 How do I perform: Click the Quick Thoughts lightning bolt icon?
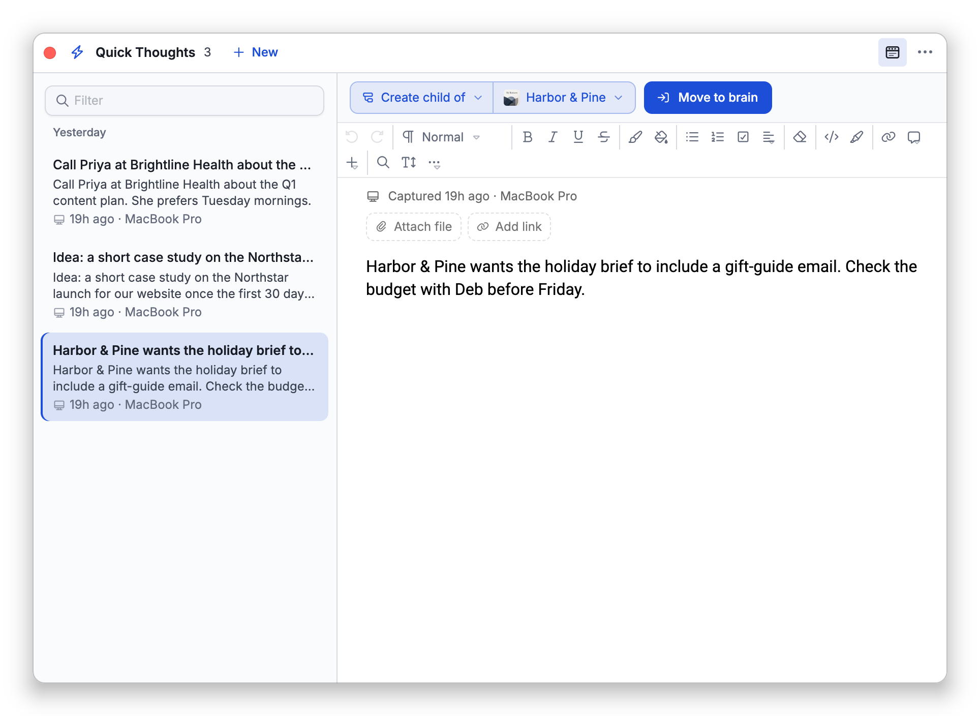coord(77,52)
